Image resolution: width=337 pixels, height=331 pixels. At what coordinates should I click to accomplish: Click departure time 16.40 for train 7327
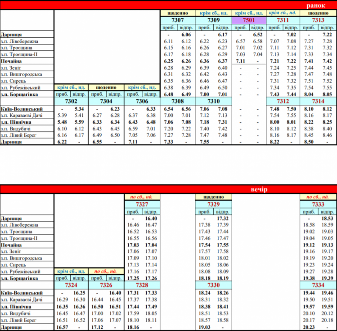[x=151, y=219]
